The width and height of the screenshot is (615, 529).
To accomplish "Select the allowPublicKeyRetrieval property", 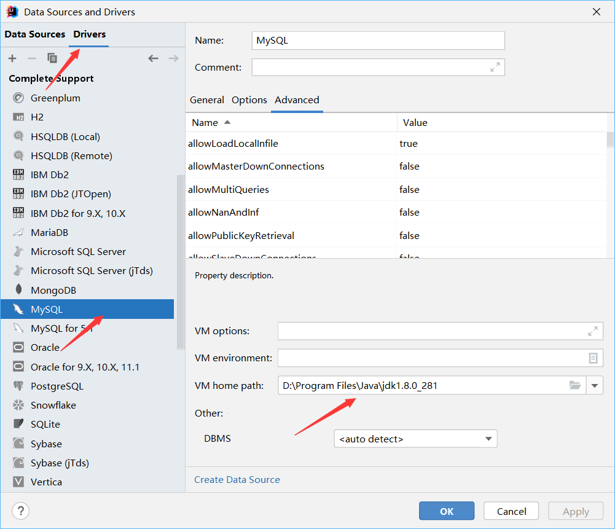I will pyautogui.click(x=396, y=235).
